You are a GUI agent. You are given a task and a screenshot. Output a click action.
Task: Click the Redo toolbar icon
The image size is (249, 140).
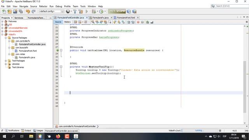(x=33, y=11)
